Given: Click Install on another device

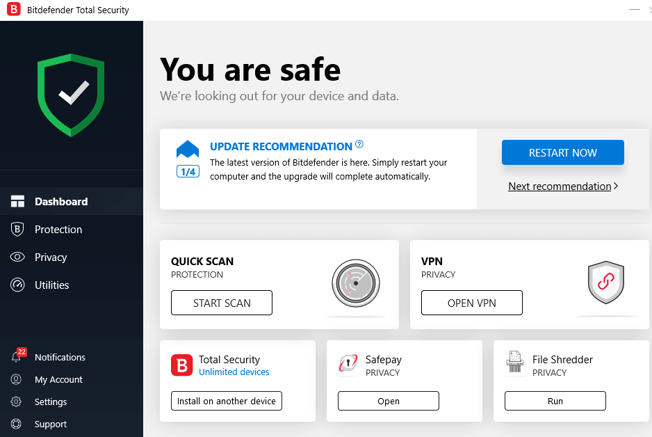Looking at the screenshot, I should 227,401.
